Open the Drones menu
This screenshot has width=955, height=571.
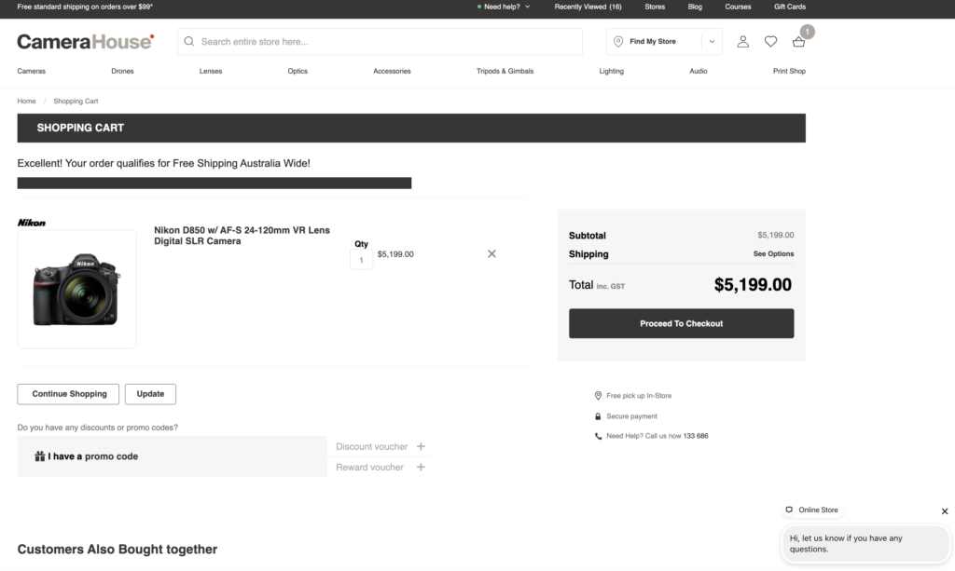(x=122, y=71)
